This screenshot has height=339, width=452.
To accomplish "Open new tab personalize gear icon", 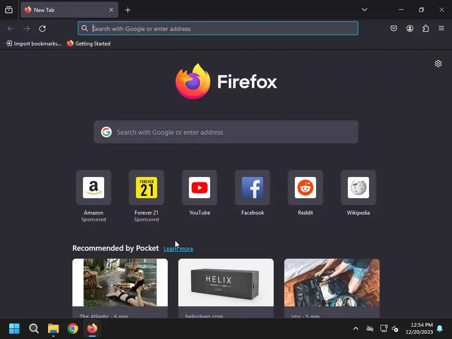I will pos(438,64).
